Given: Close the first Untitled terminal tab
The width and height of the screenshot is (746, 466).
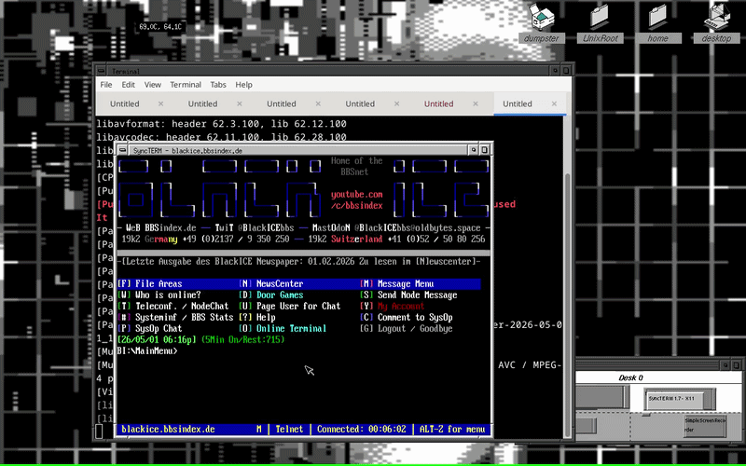Looking at the screenshot, I should (160, 103).
